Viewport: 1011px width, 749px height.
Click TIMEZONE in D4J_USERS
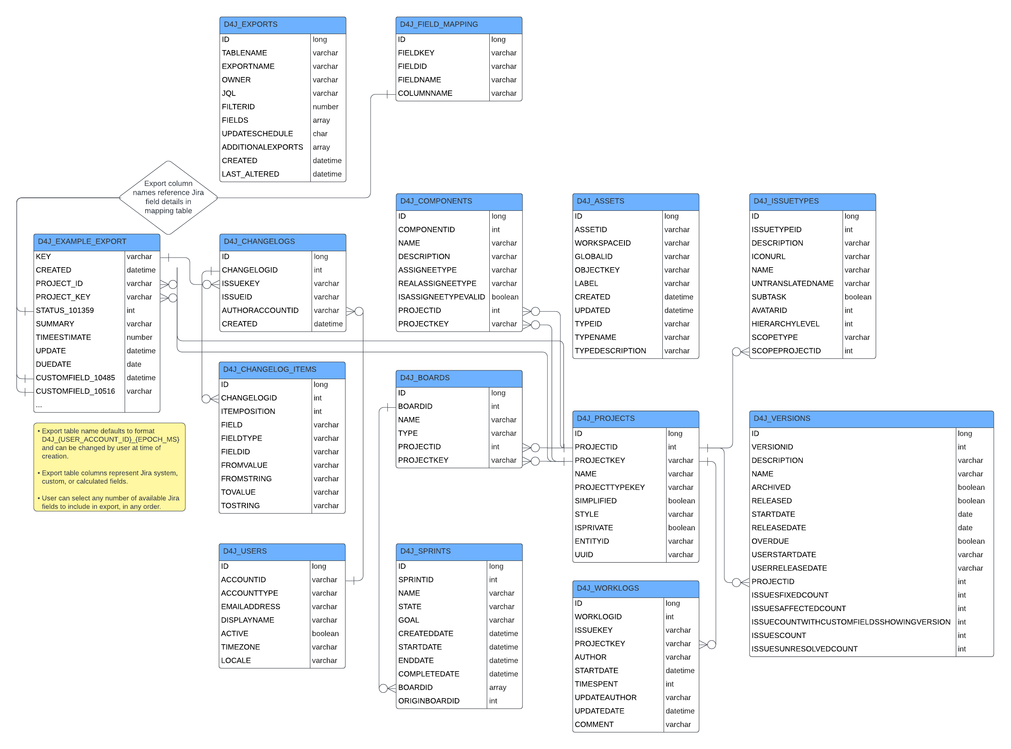[282, 647]
